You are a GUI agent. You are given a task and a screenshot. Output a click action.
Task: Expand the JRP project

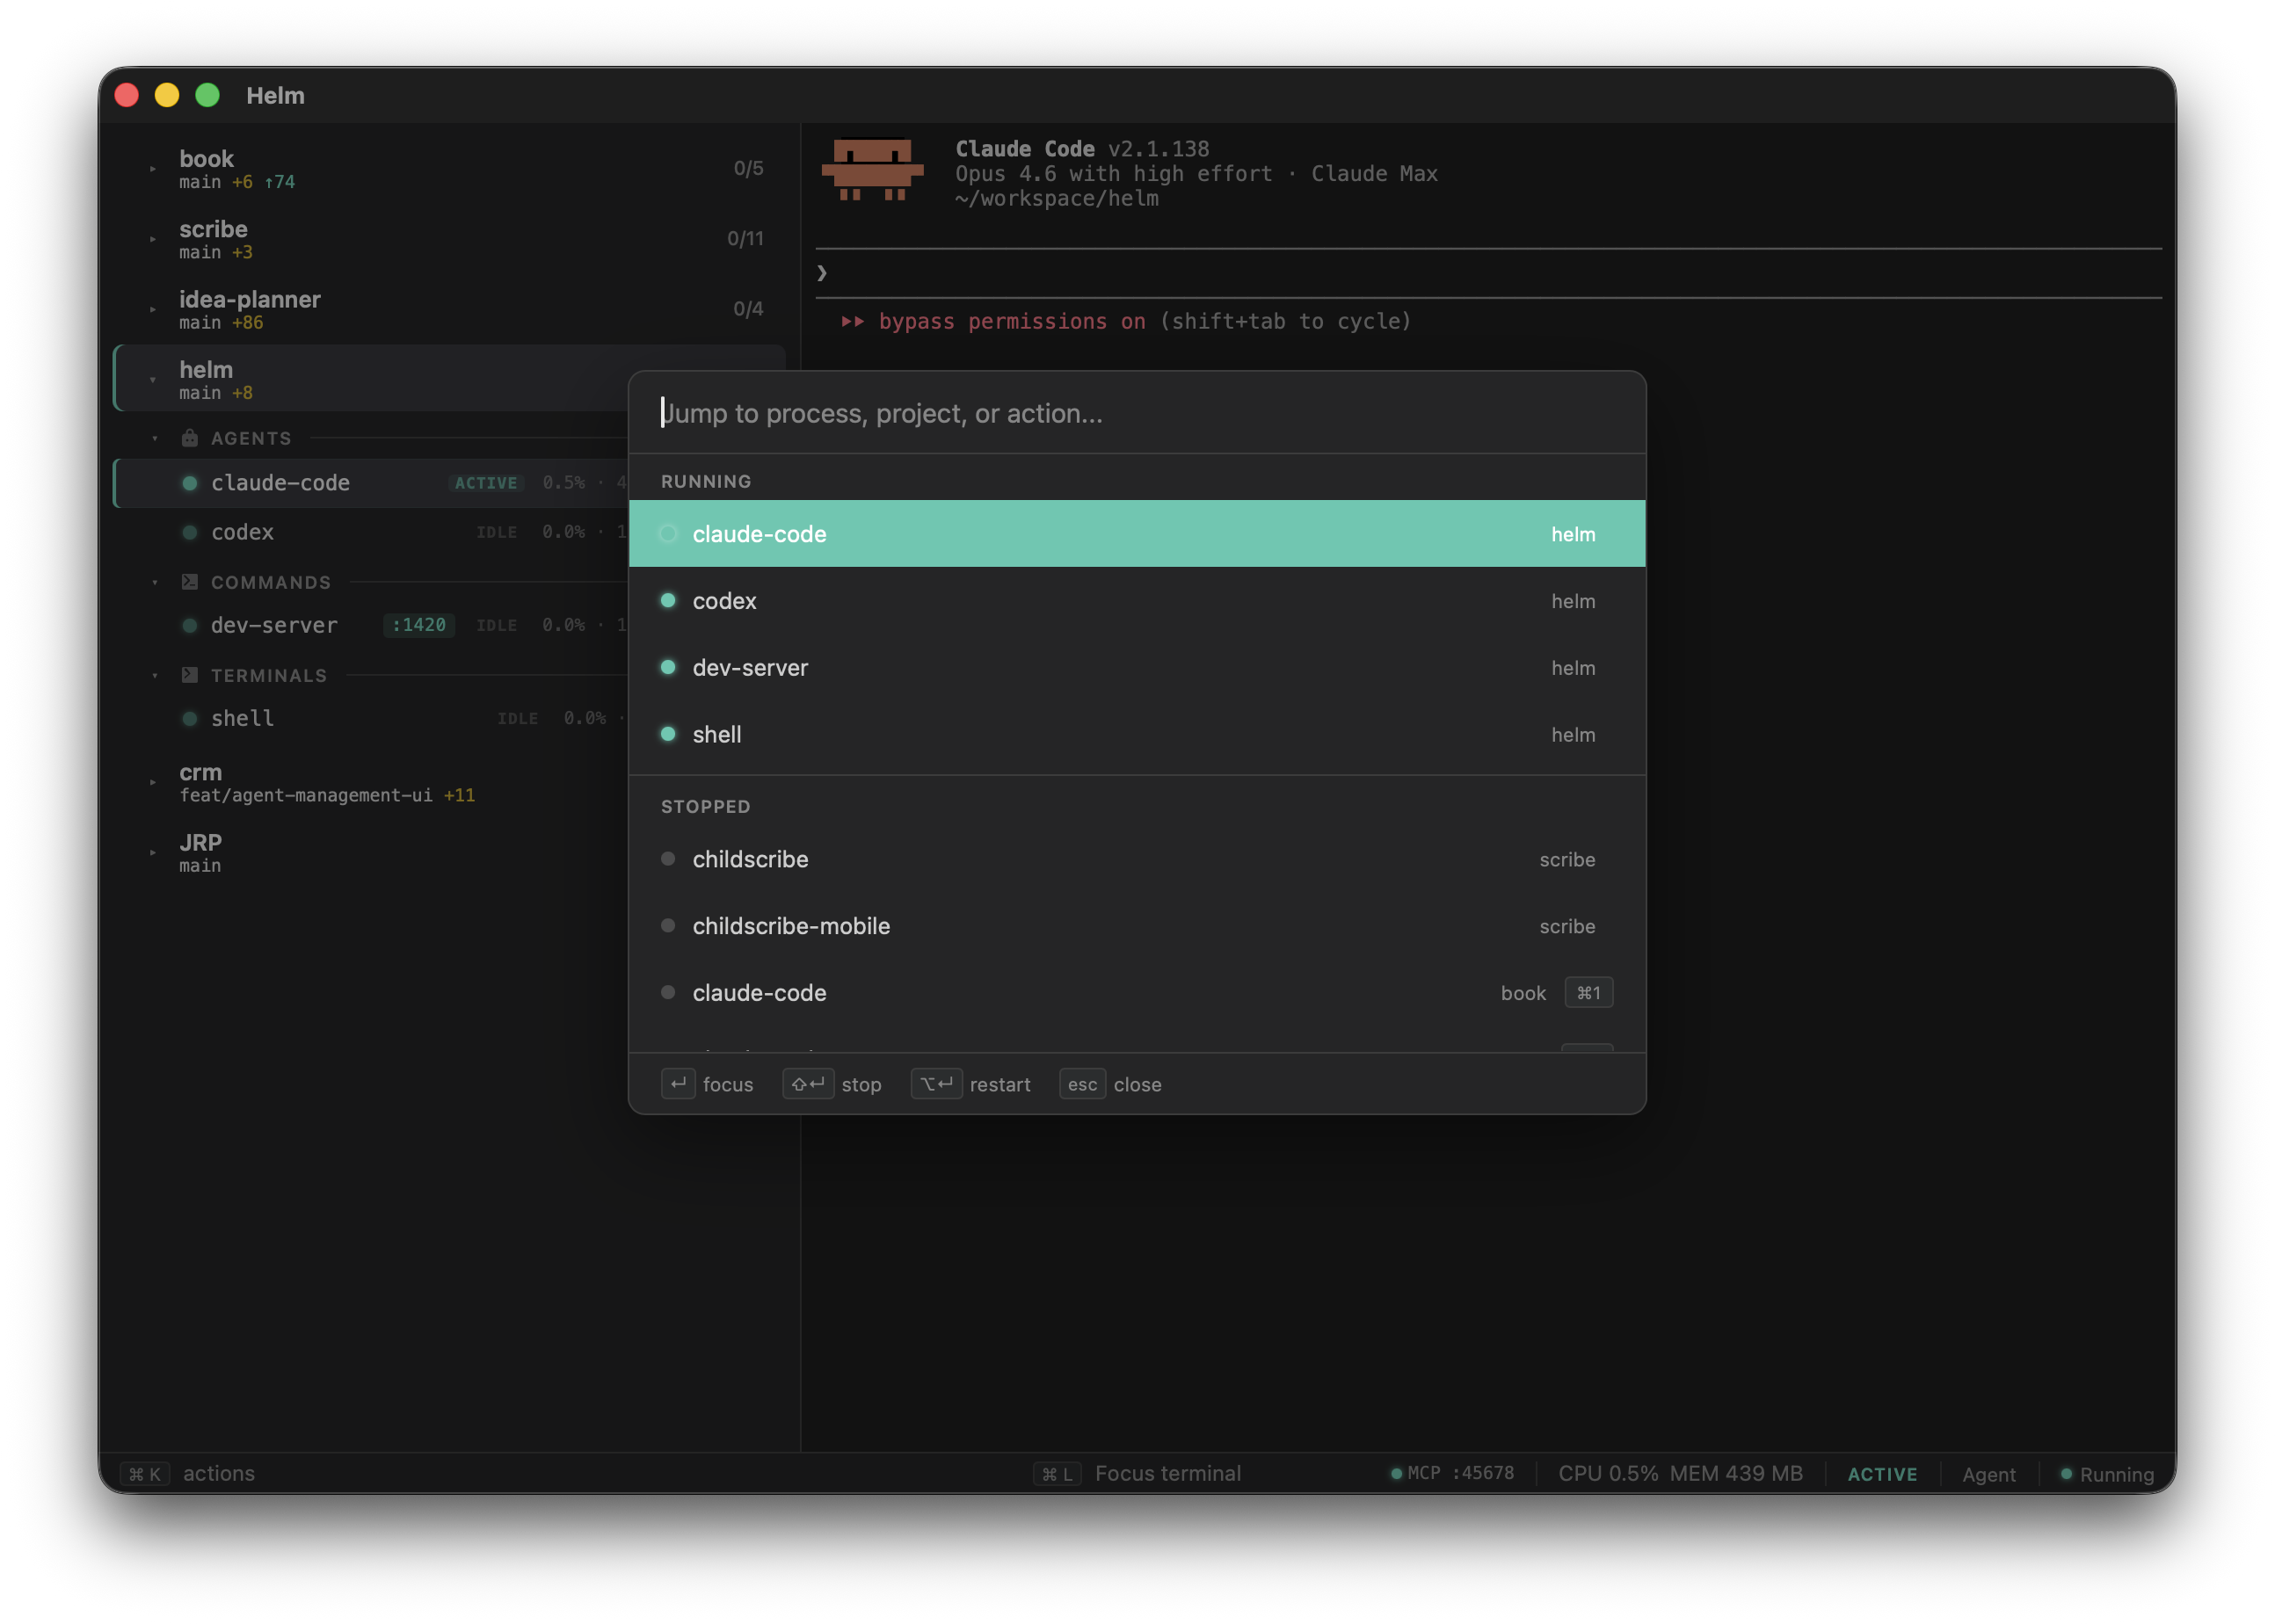[x=153, y=853]
